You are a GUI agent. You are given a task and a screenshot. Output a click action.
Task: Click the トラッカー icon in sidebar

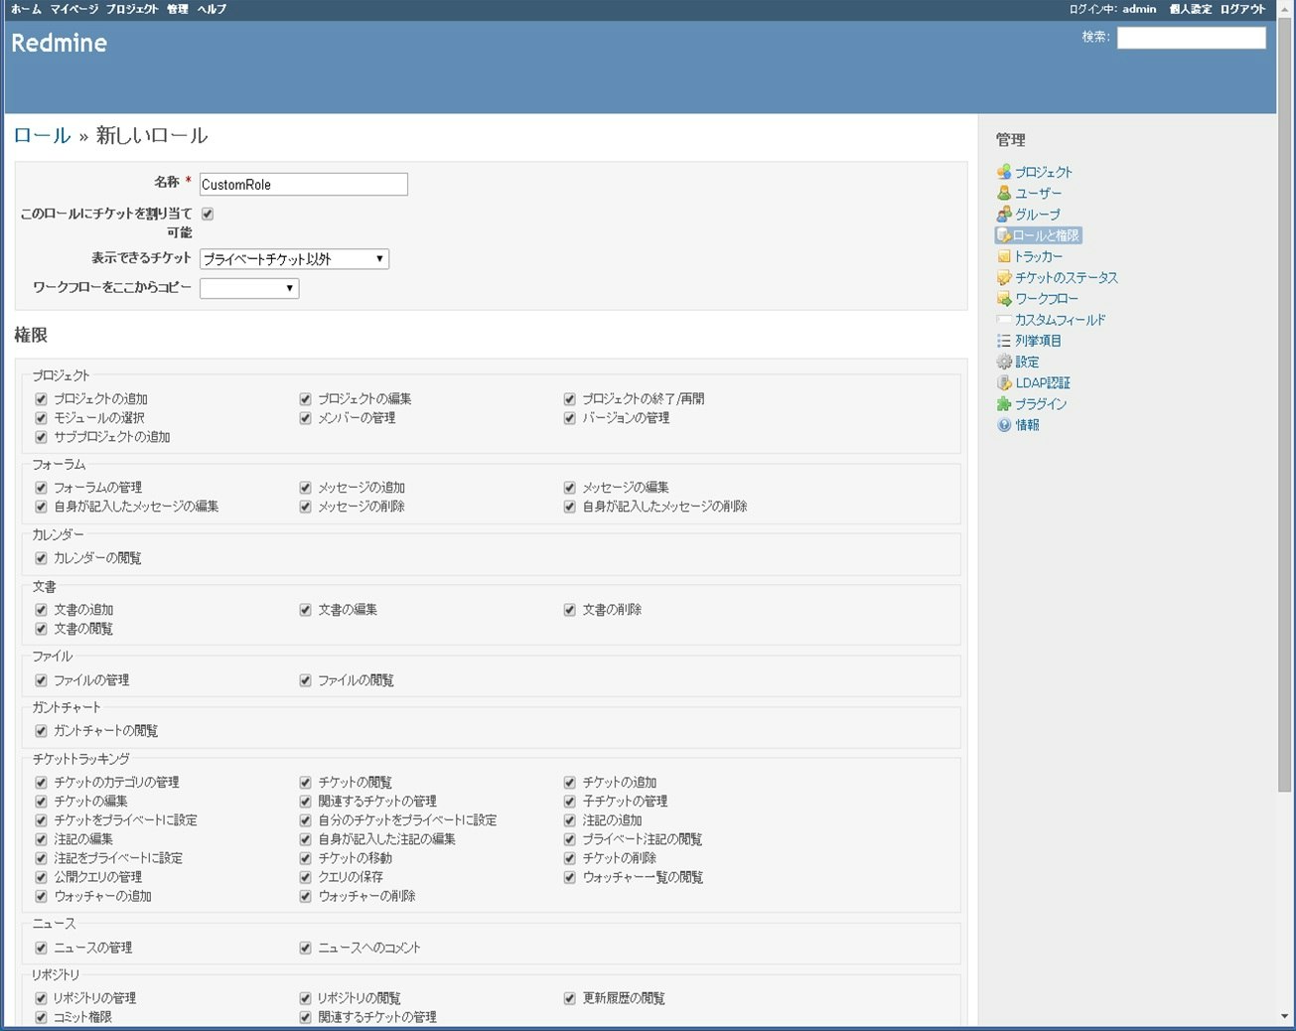point(1004,256)
